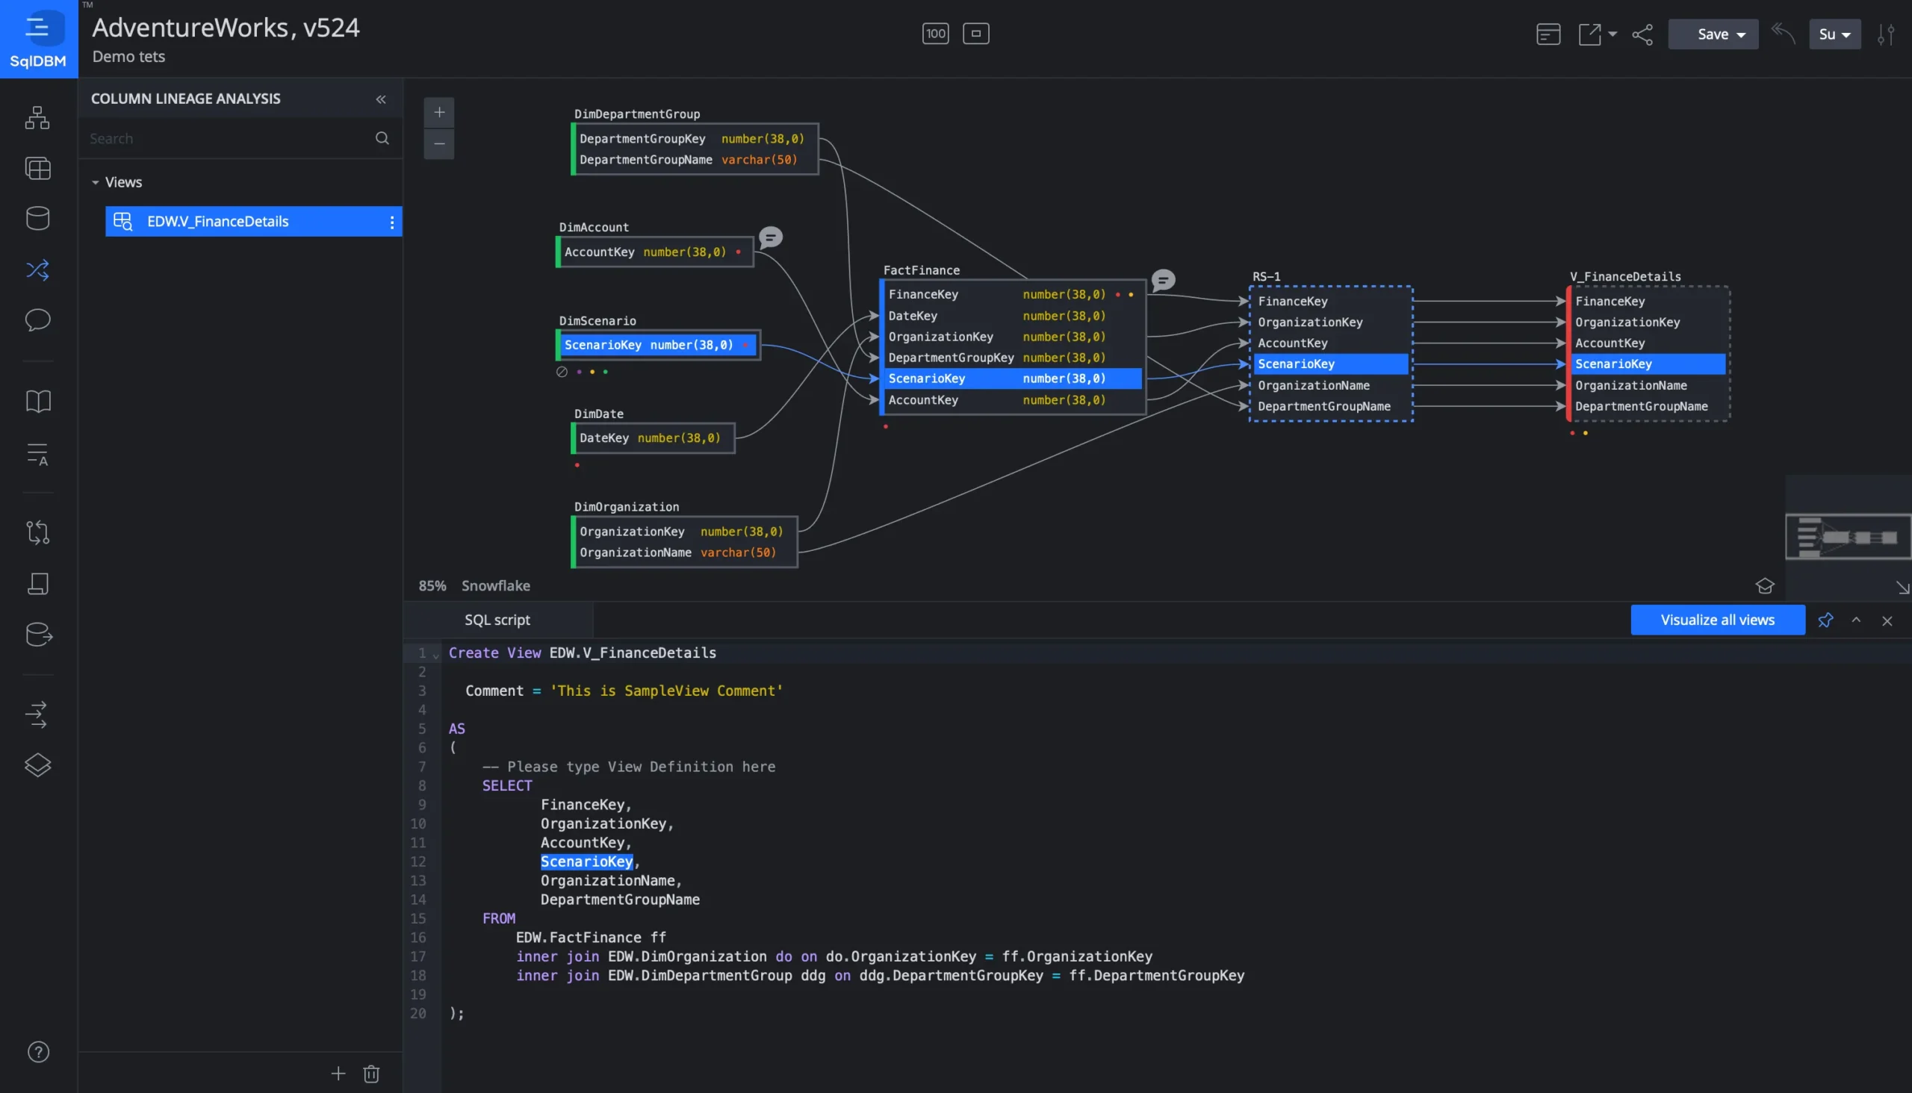Zoom in with plus button on canvas
The width and height of the screenshot is (1912, 1093).
pyautogui.click(x=439, y=113)
